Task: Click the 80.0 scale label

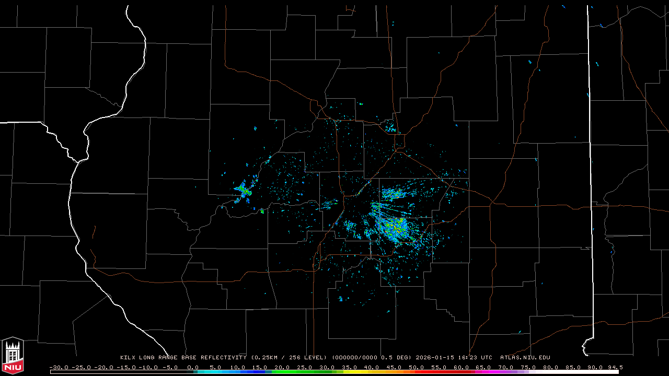Action: pyautogui.click(x=550, y=367)
